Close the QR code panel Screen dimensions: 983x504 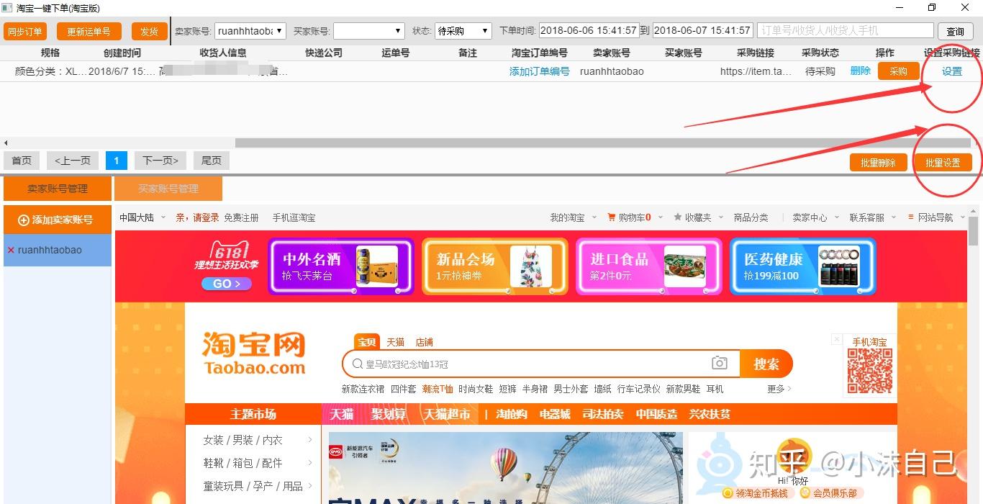[837, 339]
